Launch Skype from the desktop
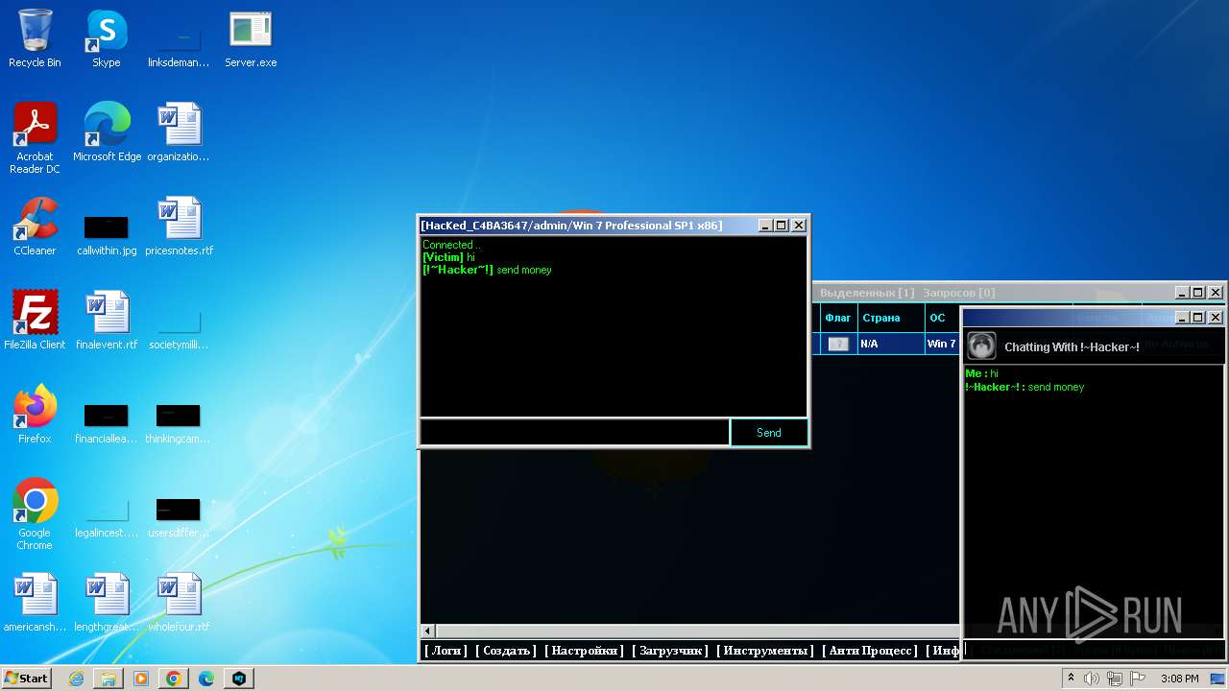 (x=107, y=39)
